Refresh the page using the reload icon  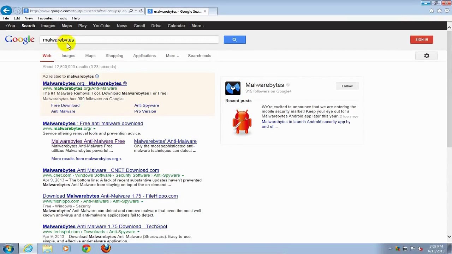[x=141, y=11]
